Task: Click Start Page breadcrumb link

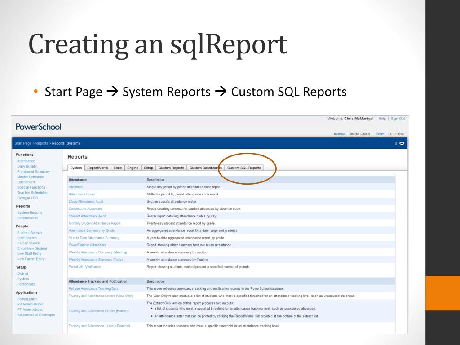Action: (x=23, y=143)
